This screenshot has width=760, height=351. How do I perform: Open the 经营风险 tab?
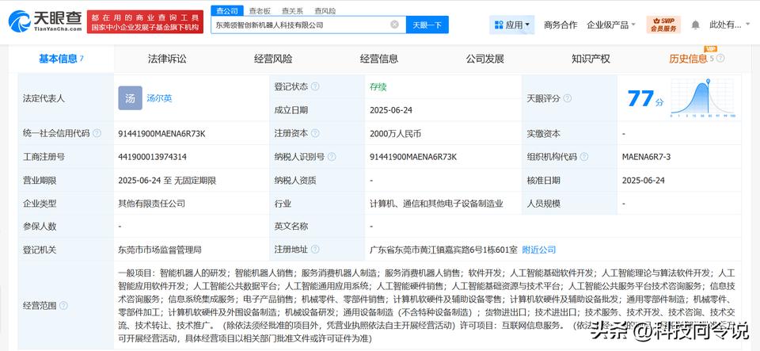pyautogui.click(x=273, y=59)
